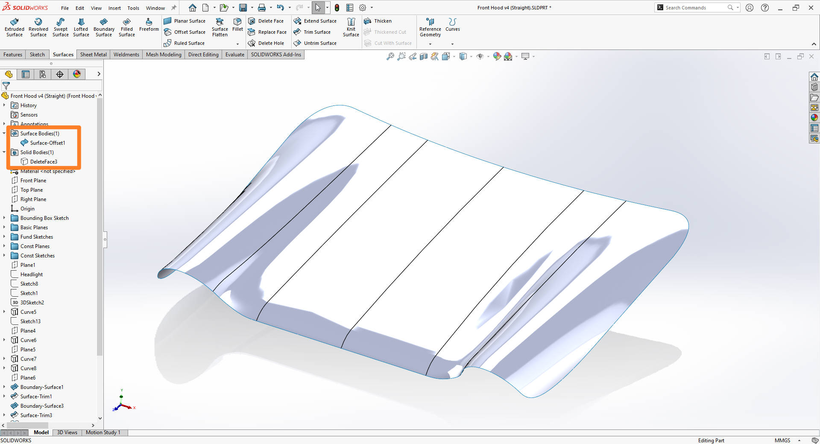Pin the menu bar with pushpin
The image size is (820, 444).
174,8
